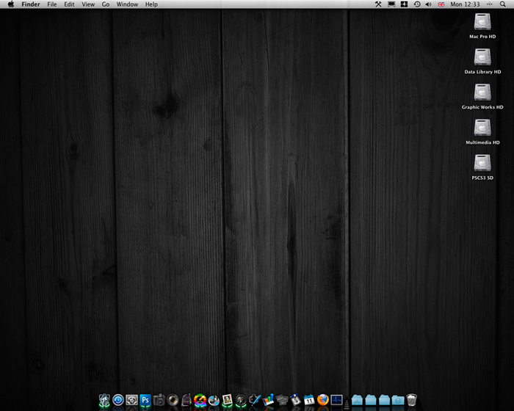Open Spotlight search magnifier
514x411 pixels.
click(x=503, y=4)
